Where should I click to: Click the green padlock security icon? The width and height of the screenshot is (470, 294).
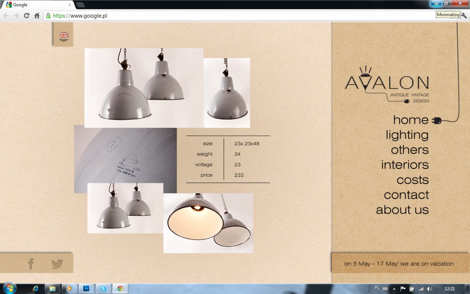coord(48,16)
